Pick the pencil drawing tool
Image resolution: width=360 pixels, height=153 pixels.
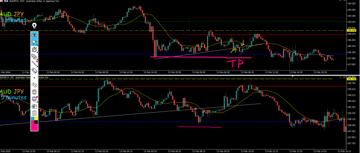(x=34, y=64)
